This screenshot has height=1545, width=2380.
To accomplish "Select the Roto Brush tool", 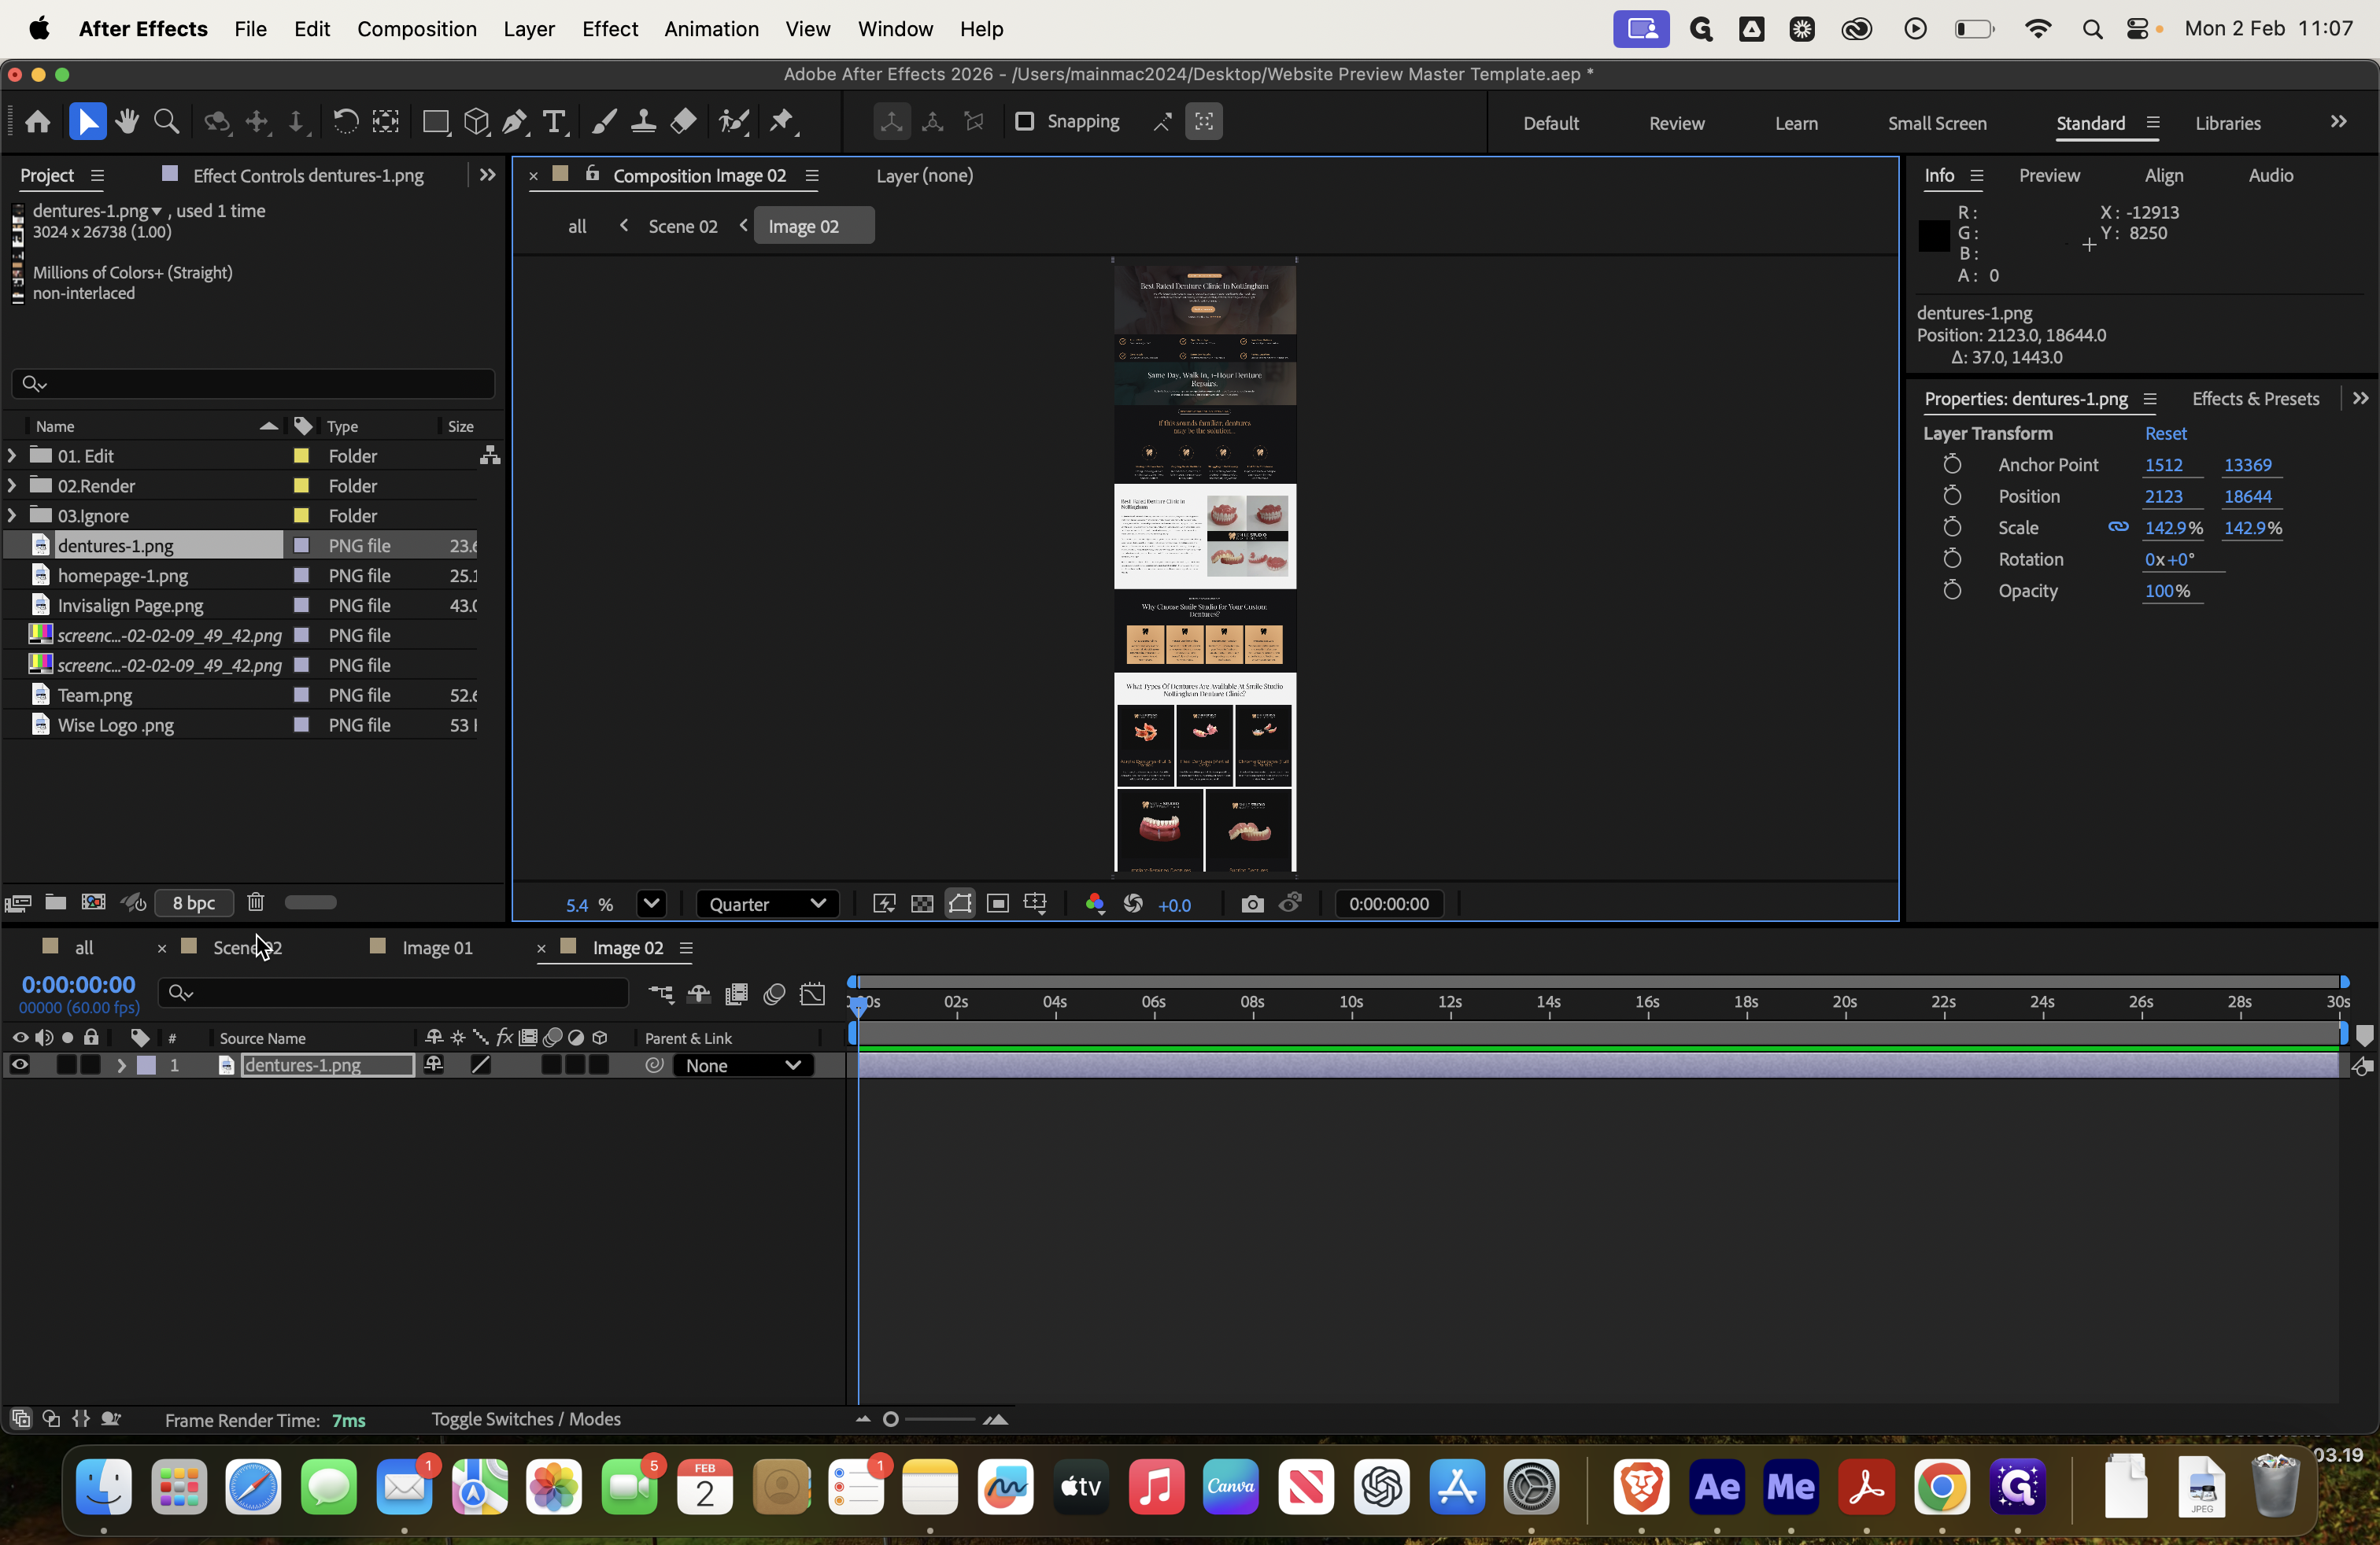I will pyautogui.click(x=733, y=122).
